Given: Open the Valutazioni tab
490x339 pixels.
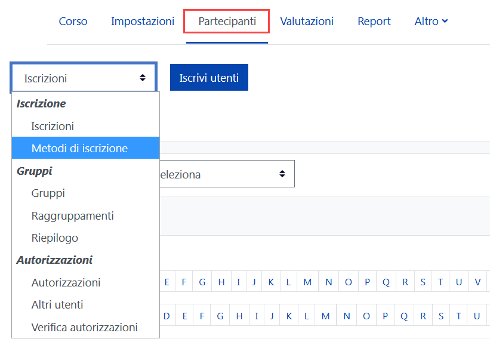Looking at the screenshot, I should [307, 21].
